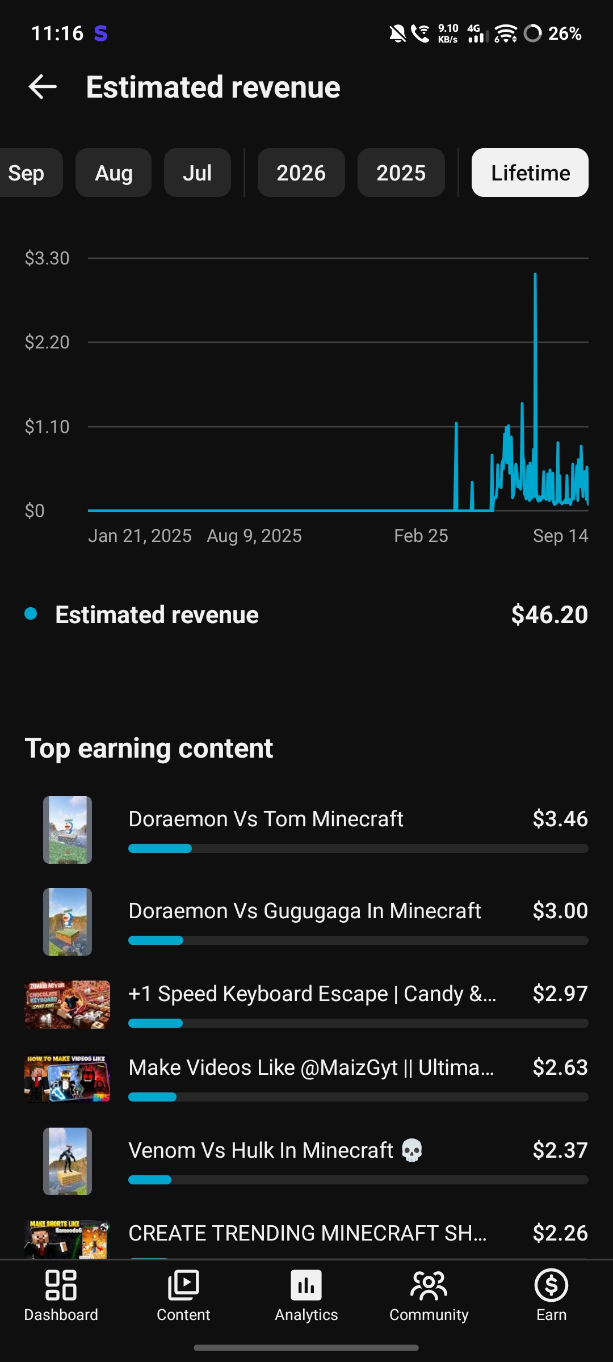Screen dimensions: 613x1362
Task: Open the Community people icon
Action: pos(429,1285)
